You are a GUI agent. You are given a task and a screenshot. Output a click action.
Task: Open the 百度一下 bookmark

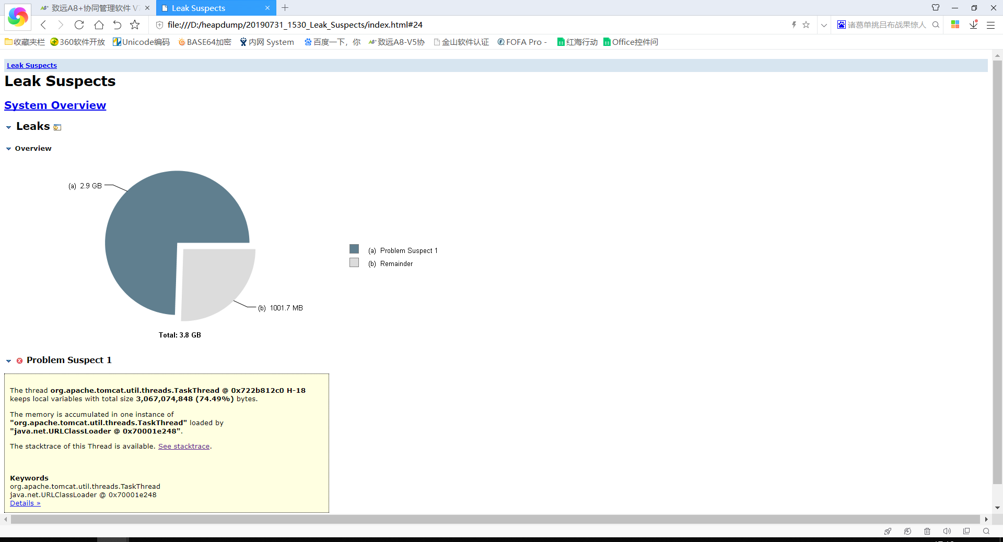point(332,42)
